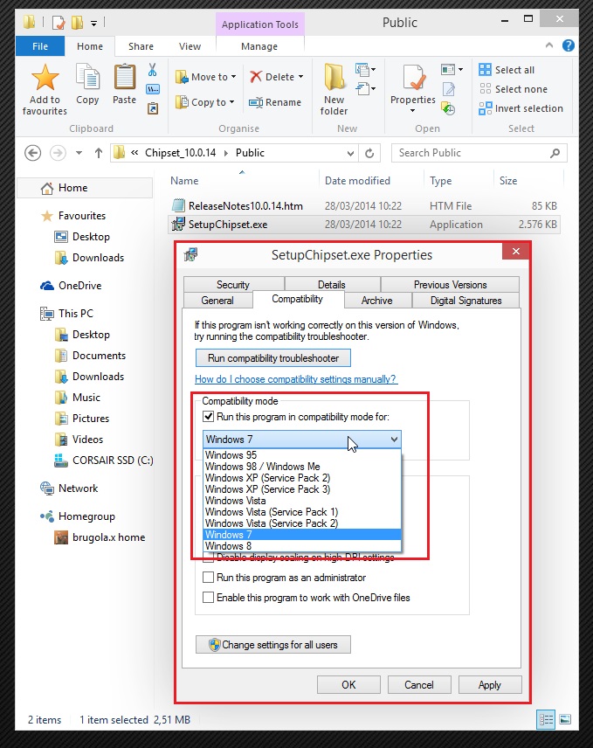Enable work with OneDrive files checkbox

(209, 597)
